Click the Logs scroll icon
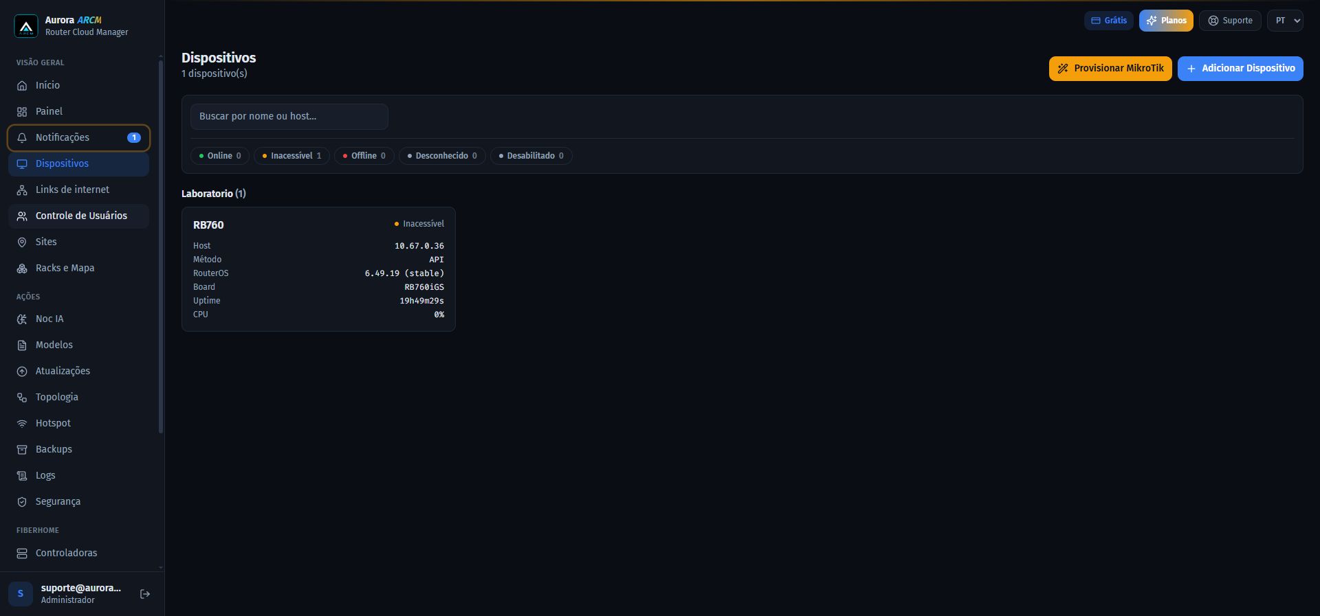This screenshot has height=616, width=1320. pyautogui.click(x=22, y=476)
